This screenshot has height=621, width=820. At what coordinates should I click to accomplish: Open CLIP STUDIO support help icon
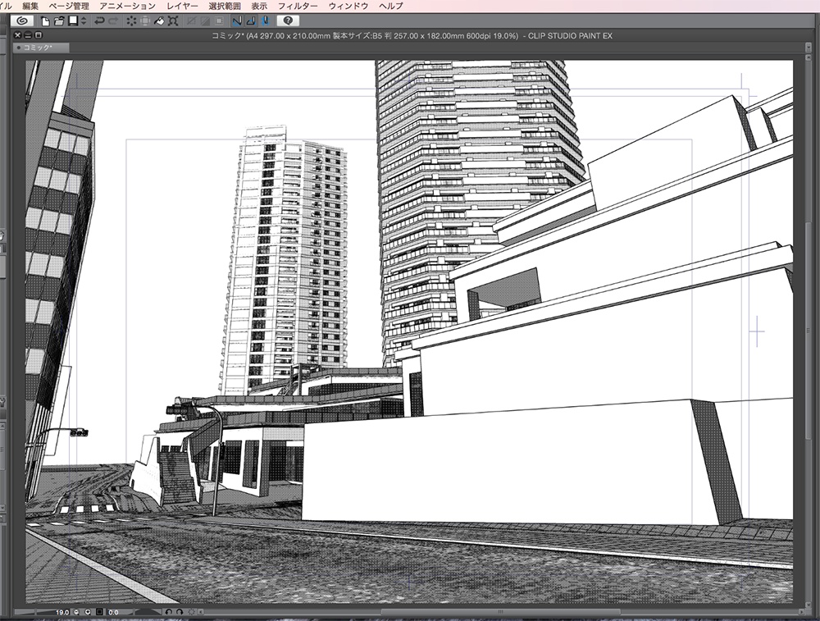(x=288, y=21)
